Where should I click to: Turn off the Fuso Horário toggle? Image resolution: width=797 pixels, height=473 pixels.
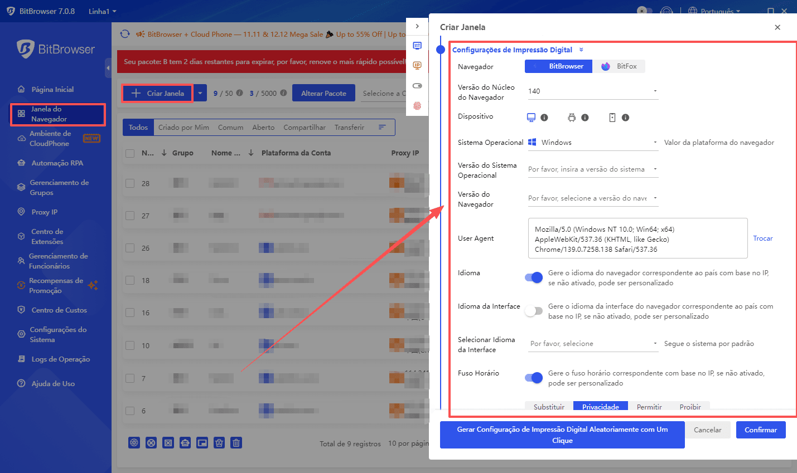click(534, 378)
